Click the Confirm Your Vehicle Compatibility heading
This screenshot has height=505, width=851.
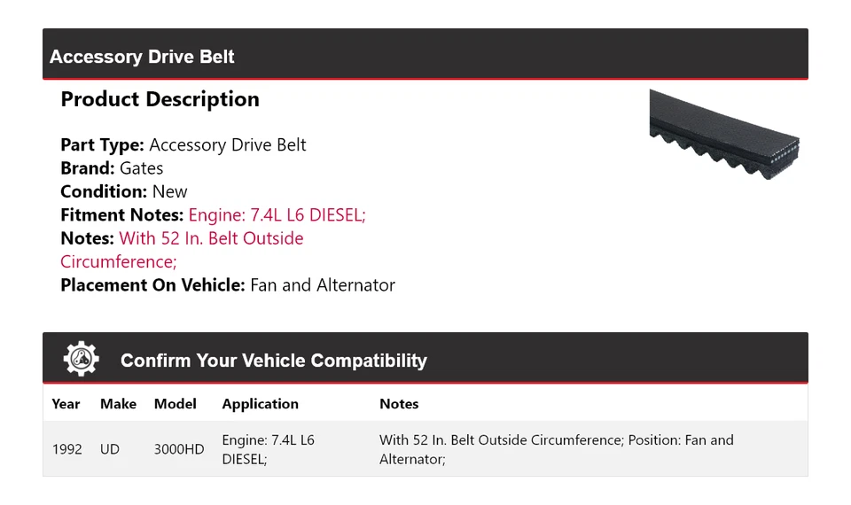pyautogui.click(x=273, y=361)
